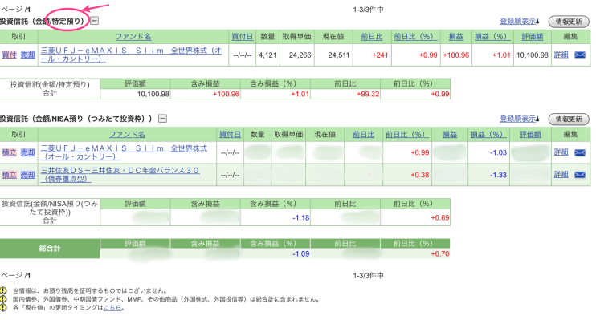
Task: Click こちら link about 現在値 update timing
Action: [112, 308]
